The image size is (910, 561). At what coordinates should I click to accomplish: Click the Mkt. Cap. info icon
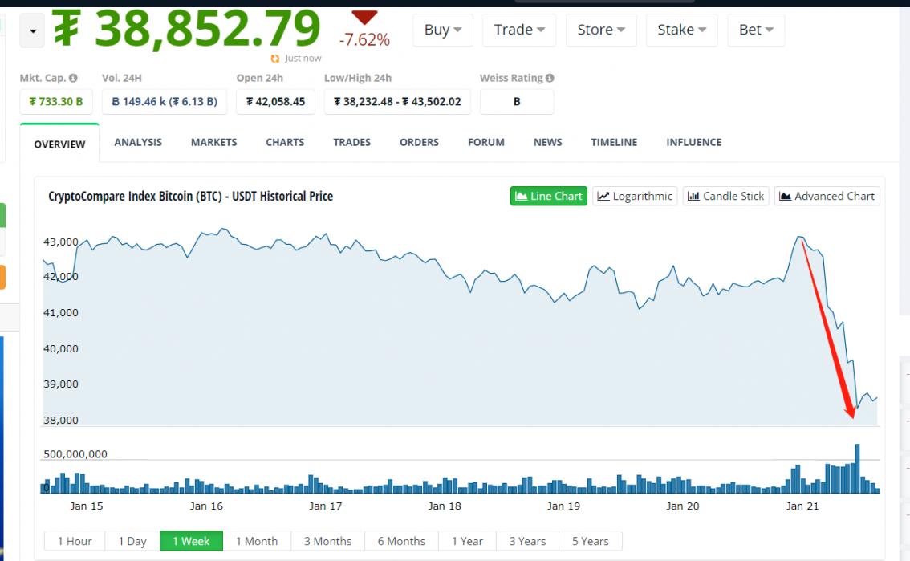(x=73, y=79)
